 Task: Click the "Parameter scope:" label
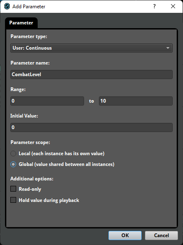pos(30,142)
